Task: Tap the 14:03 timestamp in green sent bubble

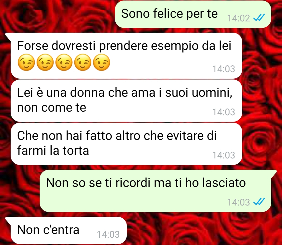Action: coord(238,202)
